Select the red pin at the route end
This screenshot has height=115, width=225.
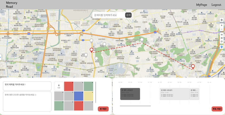(193, 67)
